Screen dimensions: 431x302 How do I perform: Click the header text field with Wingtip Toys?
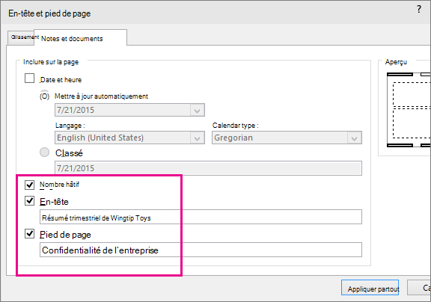click(x=201, y=218)
